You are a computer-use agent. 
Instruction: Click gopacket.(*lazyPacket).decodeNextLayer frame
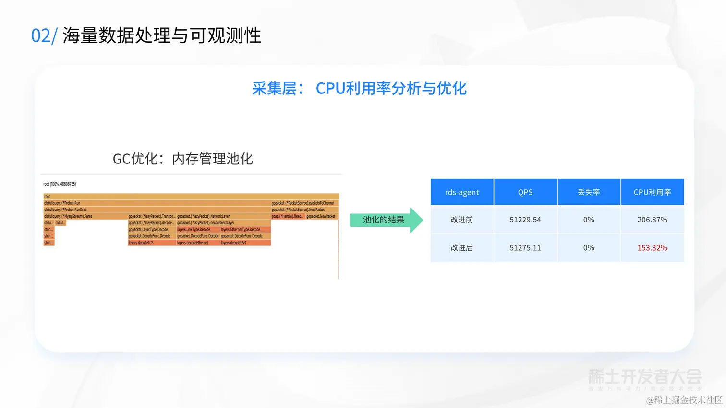[224, 223]
